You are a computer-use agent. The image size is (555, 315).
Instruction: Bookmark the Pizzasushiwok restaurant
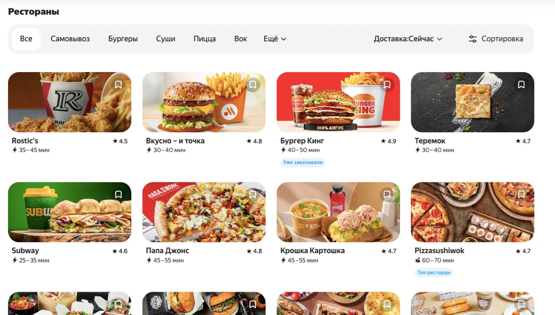521,195
